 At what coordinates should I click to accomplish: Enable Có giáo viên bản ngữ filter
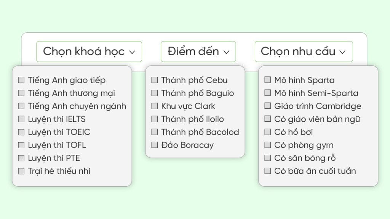pos(267,119)
